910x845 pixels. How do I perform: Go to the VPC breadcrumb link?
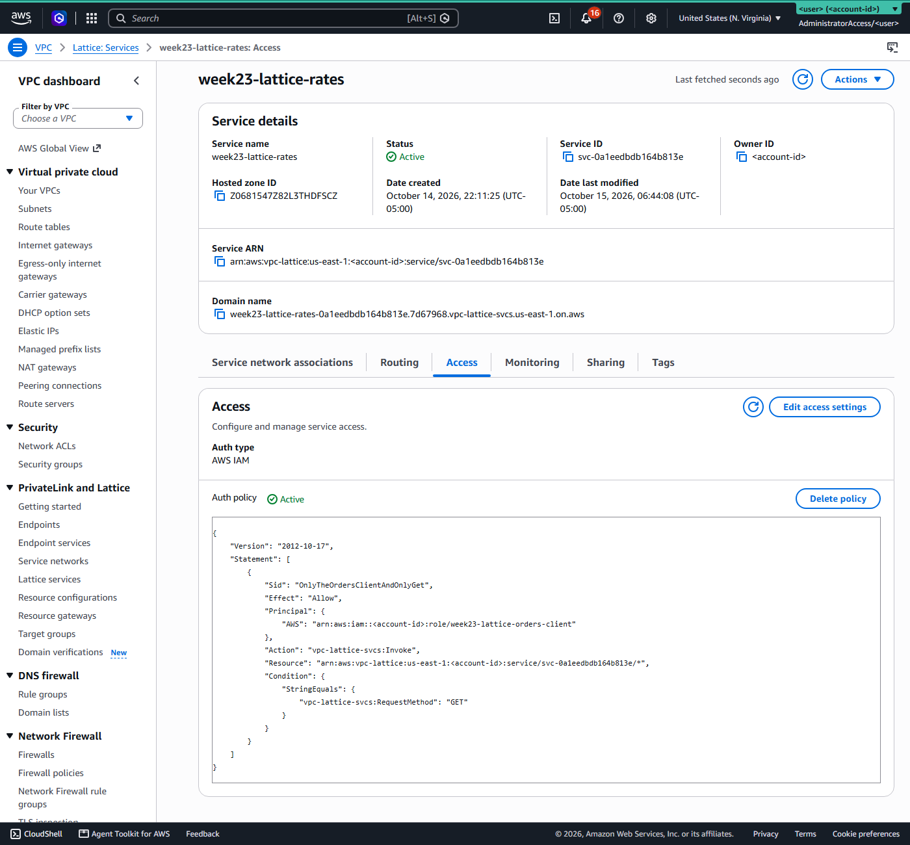pyautogui.click(x=44, y=47)
